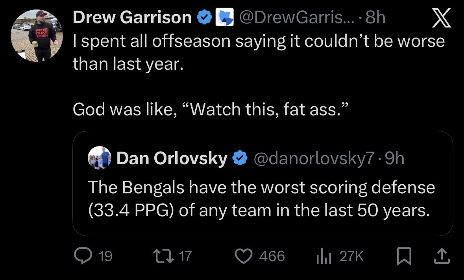464x280 pixels.
Task: Open Dan Orlovsky's small avatar
Action: (x=100, y=158)
